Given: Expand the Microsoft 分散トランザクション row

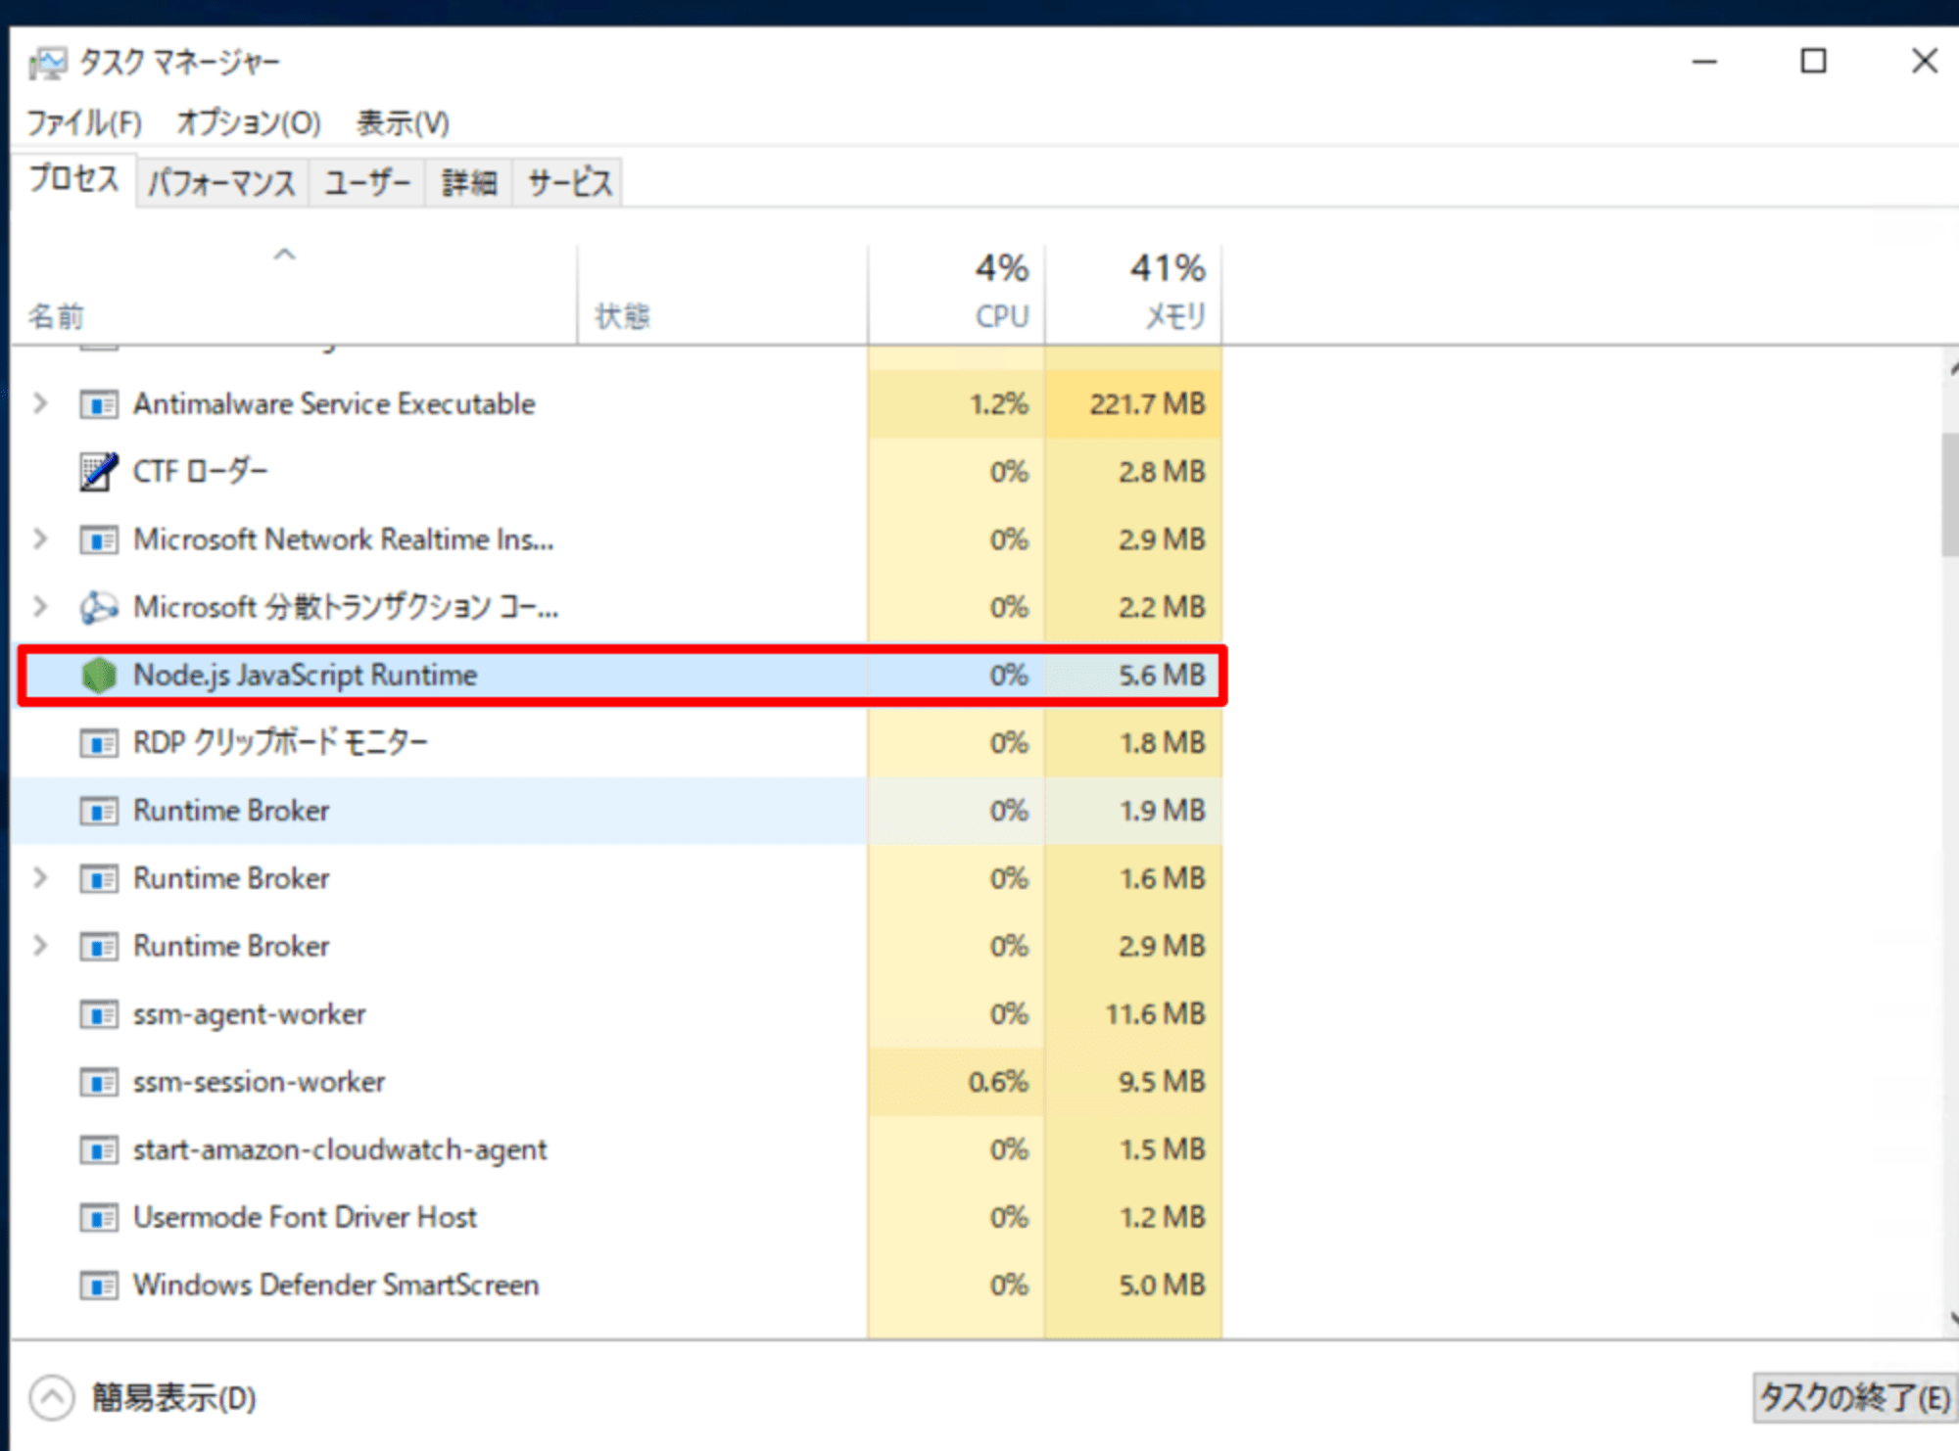Looking at the screenshot, I should tap(40, 606).
